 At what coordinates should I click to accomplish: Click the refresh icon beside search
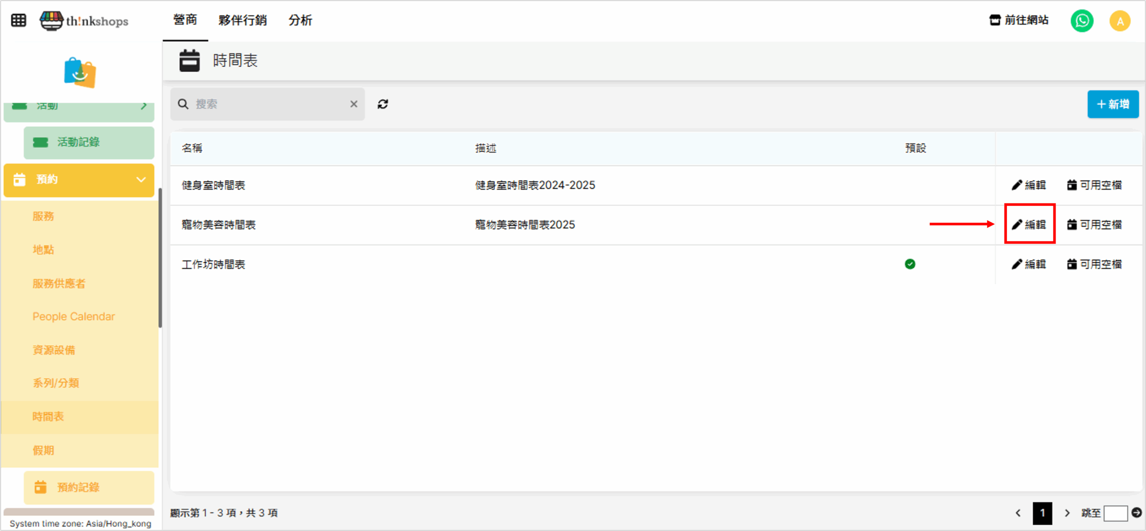pos(382,104)
